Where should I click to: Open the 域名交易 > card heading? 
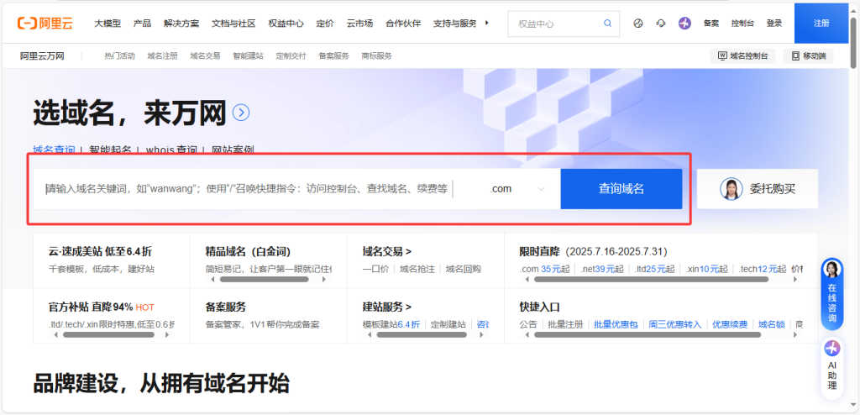coord(386,251)
